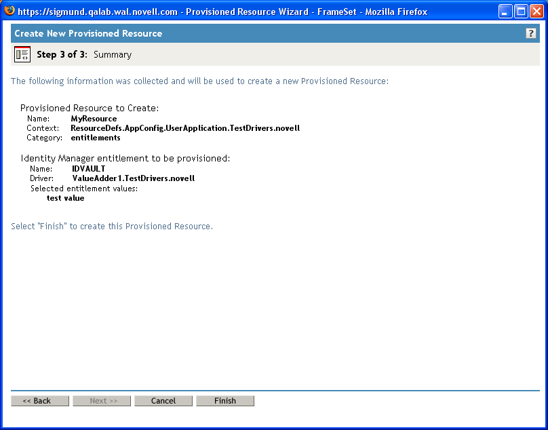Image resolution: width=548 pixels, height=430 pixels.
Task: Select the resource name MyResource
Action: [x=94, y=119]
